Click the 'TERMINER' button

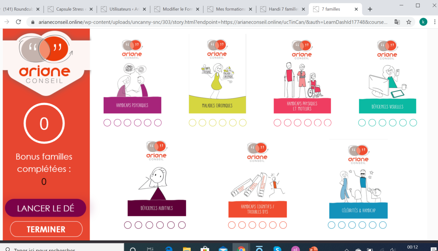tap(46, 229)
